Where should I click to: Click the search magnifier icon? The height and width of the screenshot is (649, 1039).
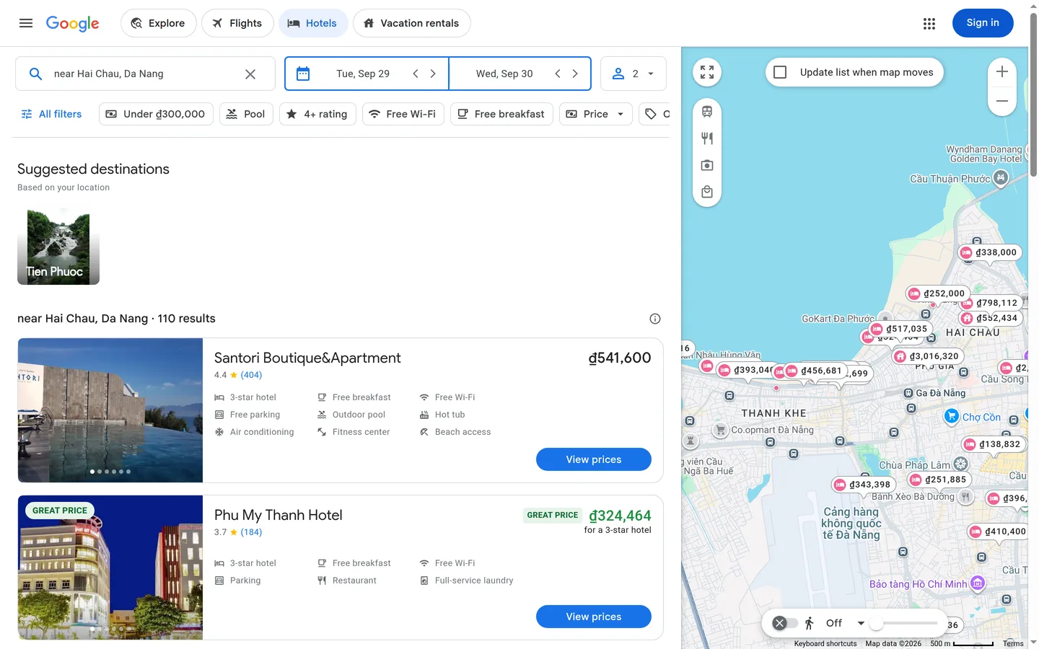tap(35, 74)
